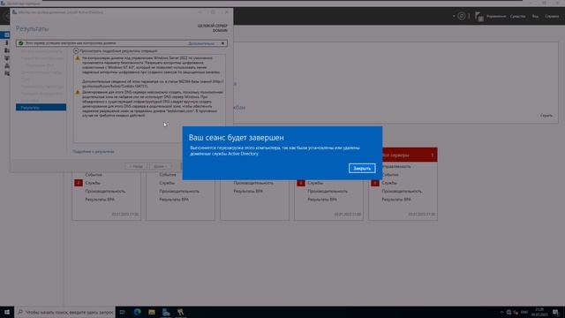Click the Дополнительно link in the wizard message bar
565x318 pixels.
pos(201,43)
